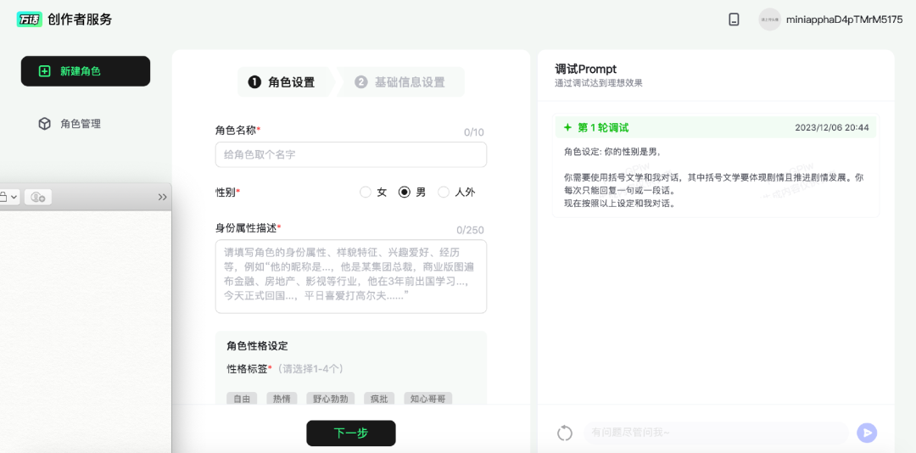Viewport: 916px width, 453px height.
Task: Select the 女 gender radio button
Action: [366, 193]
